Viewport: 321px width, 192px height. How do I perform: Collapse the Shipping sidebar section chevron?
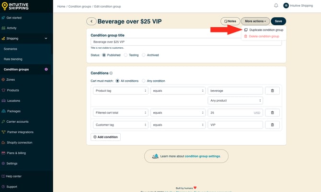point(46,38)
